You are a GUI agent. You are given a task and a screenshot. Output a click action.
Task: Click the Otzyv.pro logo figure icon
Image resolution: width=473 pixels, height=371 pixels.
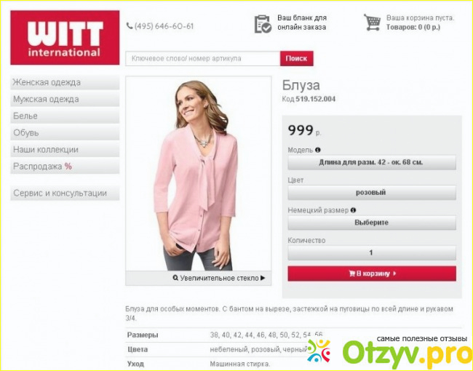pyautogui.click(x=319, y=351)
